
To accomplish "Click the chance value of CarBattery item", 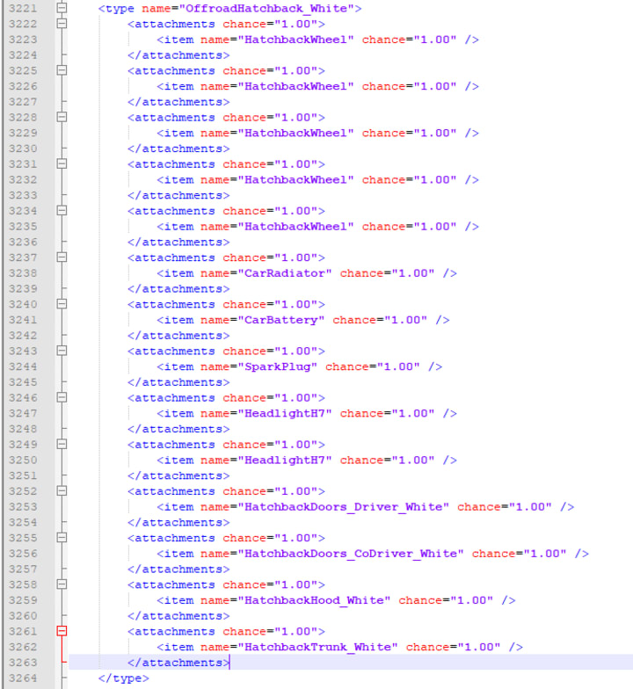I will [x=406, y=320].
